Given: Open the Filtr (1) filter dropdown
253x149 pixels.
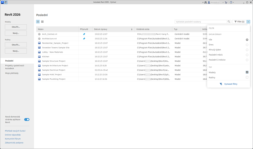Looking at the screenshot, I should [239, 21].
